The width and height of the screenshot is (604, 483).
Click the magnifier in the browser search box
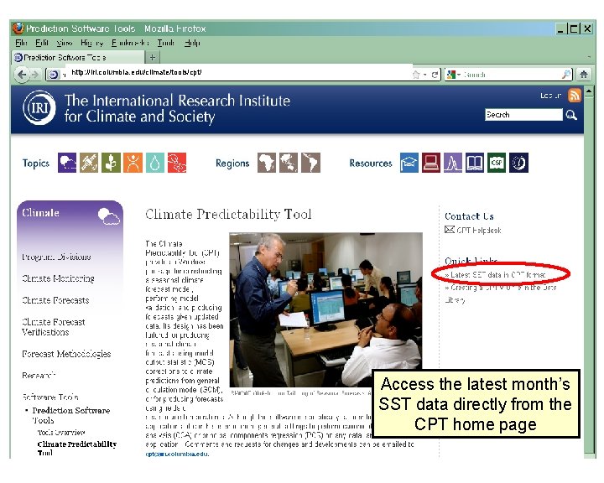tap(566, 75)
